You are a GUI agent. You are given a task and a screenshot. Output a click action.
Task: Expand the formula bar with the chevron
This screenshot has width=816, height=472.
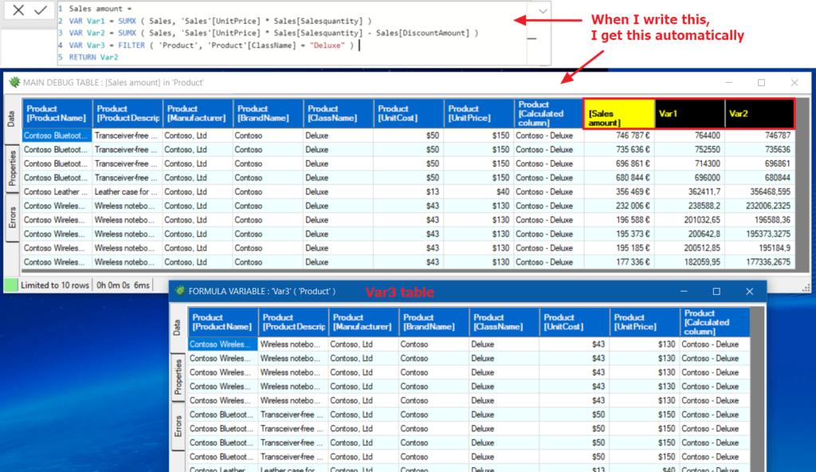[x=542, y=11]
